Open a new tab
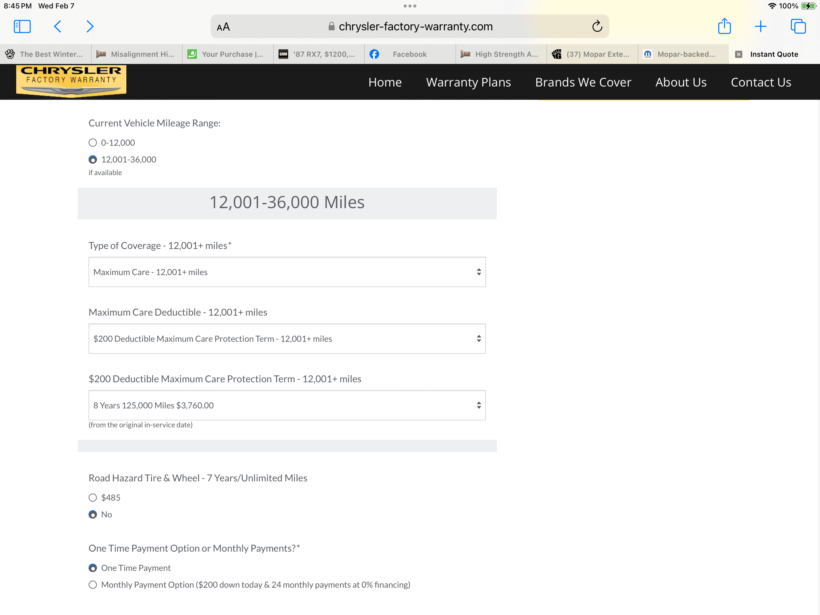820x615 pixels. (x=760, y=26)
